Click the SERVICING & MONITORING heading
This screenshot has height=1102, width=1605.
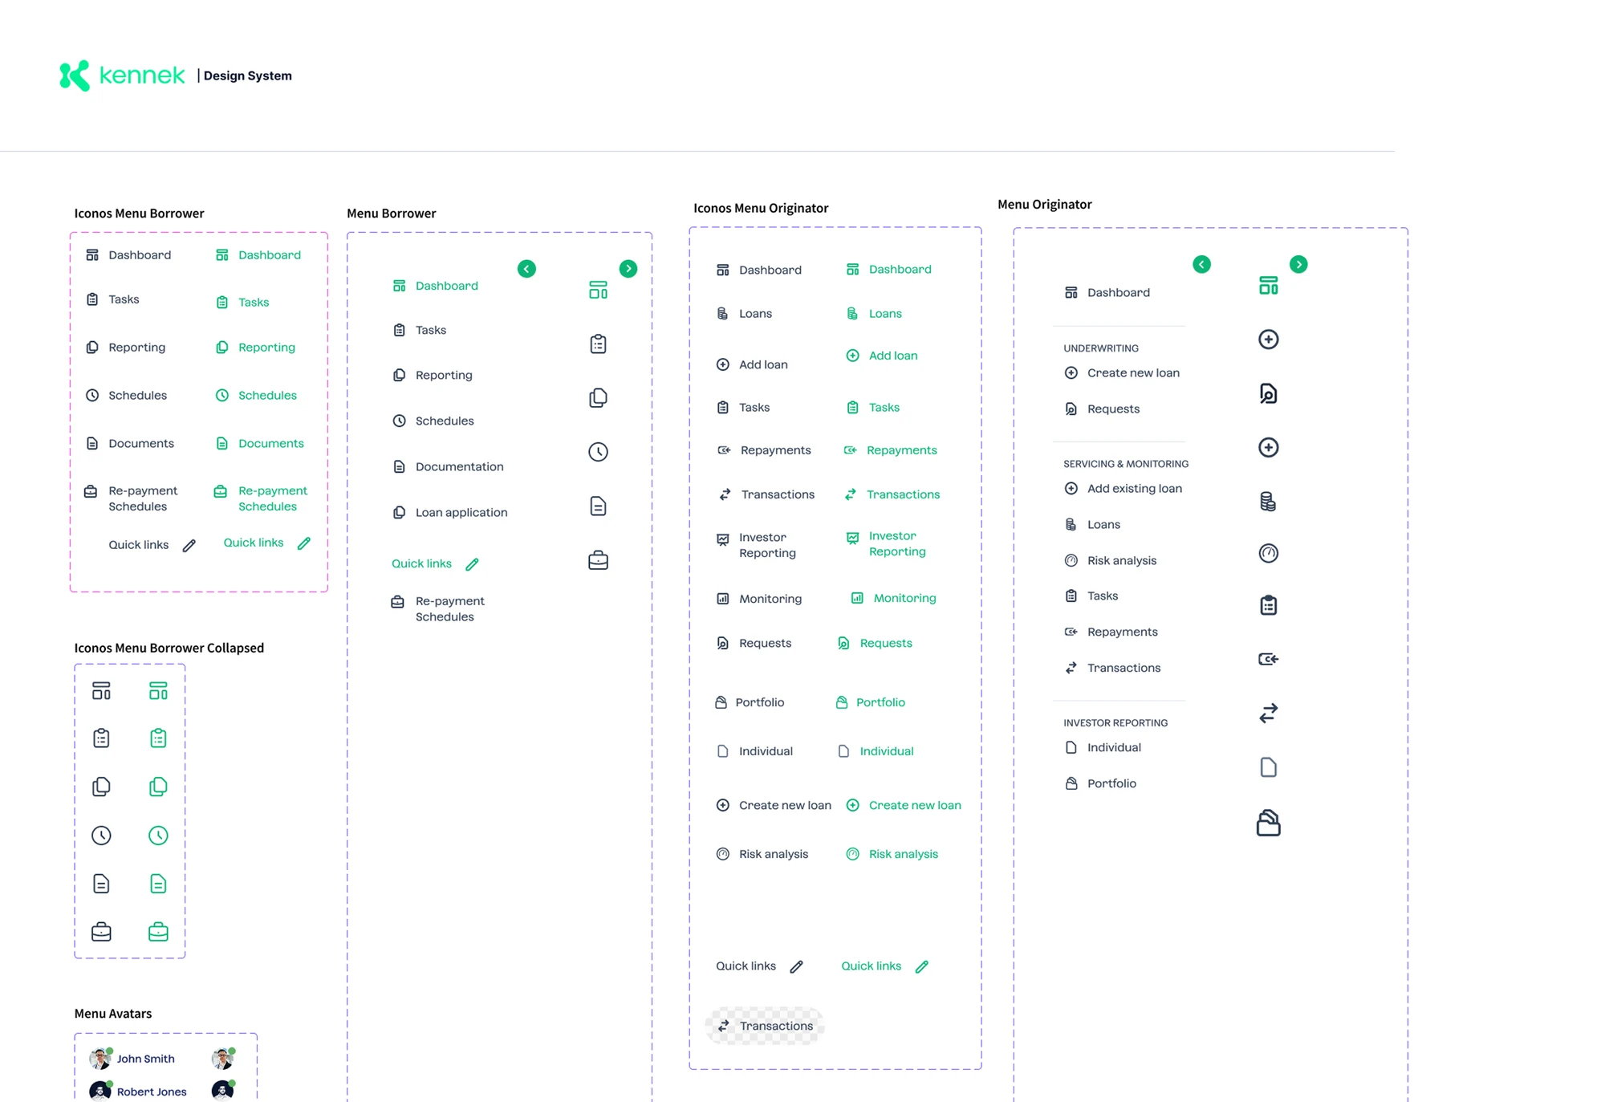coord(1126,464)
